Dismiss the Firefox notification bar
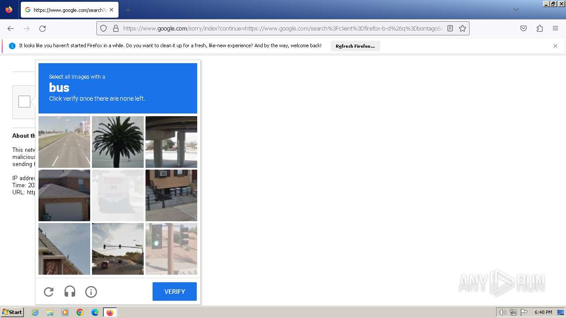The image size is (566, 318). (555, 46)
